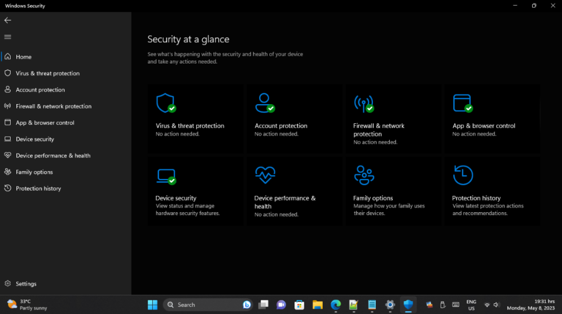This screenshot has width=562, height=314.
Task: Open the clock and date in the taskbar
Action: [531, 304]
